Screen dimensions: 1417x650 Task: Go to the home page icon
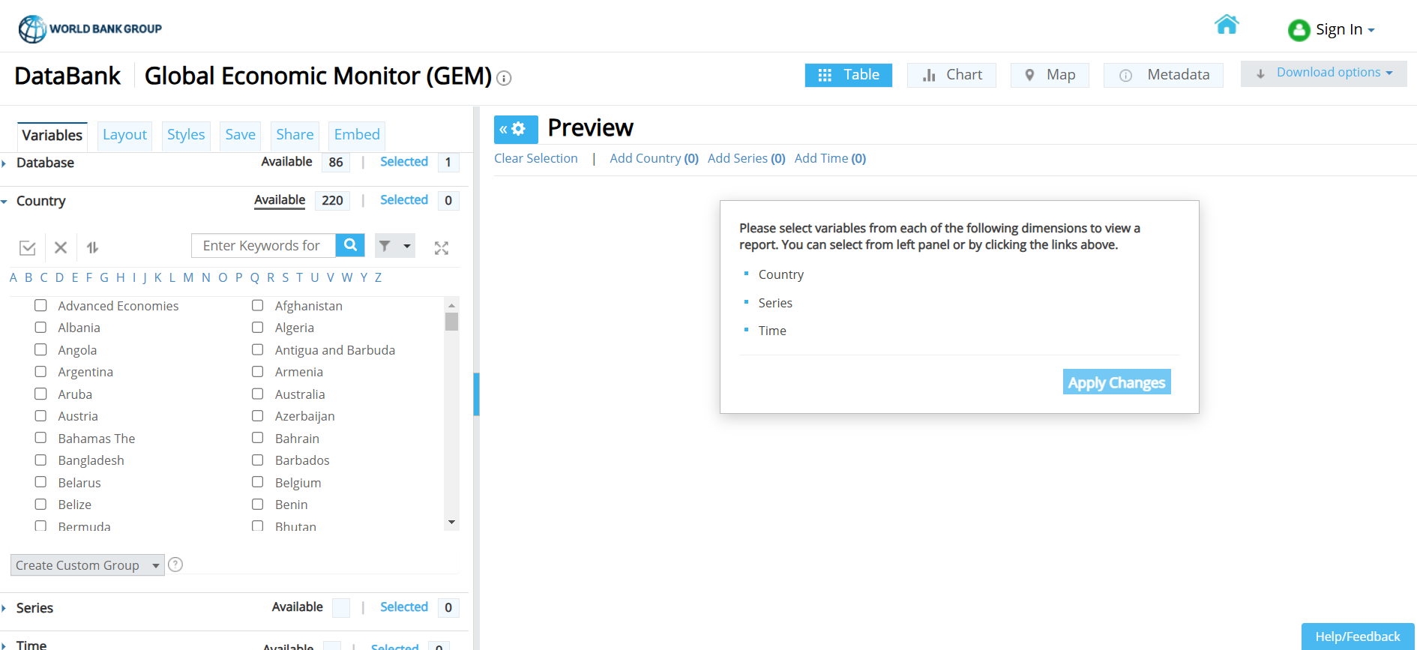(1227, 25)
